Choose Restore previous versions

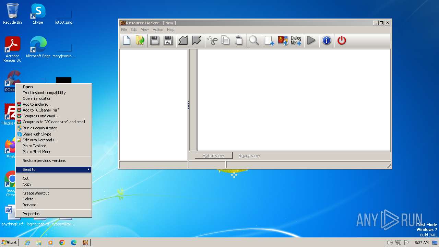[x=54, y=161]
